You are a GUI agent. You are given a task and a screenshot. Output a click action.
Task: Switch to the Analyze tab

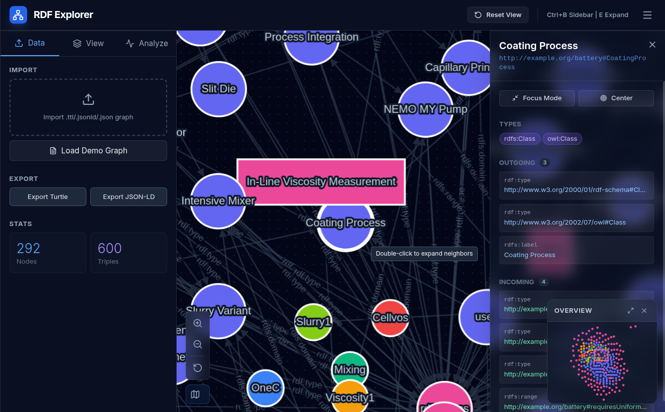pyautogui.click(x=147, y=43)
